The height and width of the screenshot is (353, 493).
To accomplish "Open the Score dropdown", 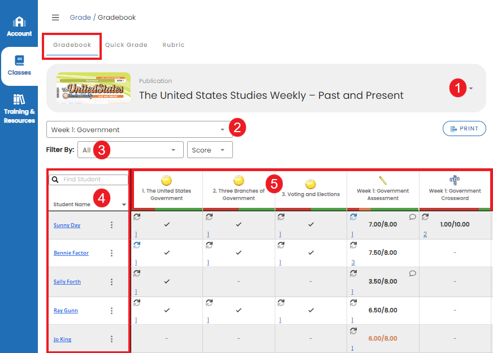I will [x=210, y=150].
